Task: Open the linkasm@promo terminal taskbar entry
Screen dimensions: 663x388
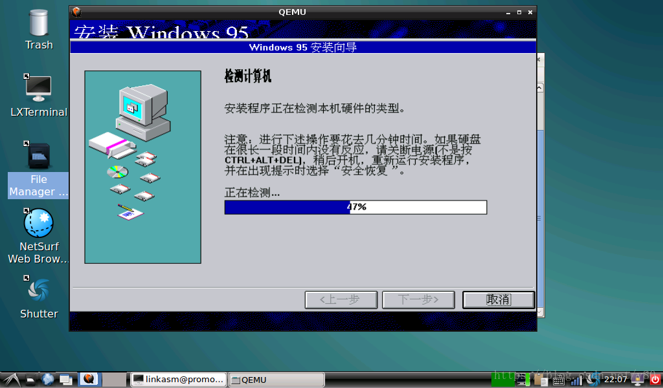Action: pyautogui.click(x=179, y=380)
